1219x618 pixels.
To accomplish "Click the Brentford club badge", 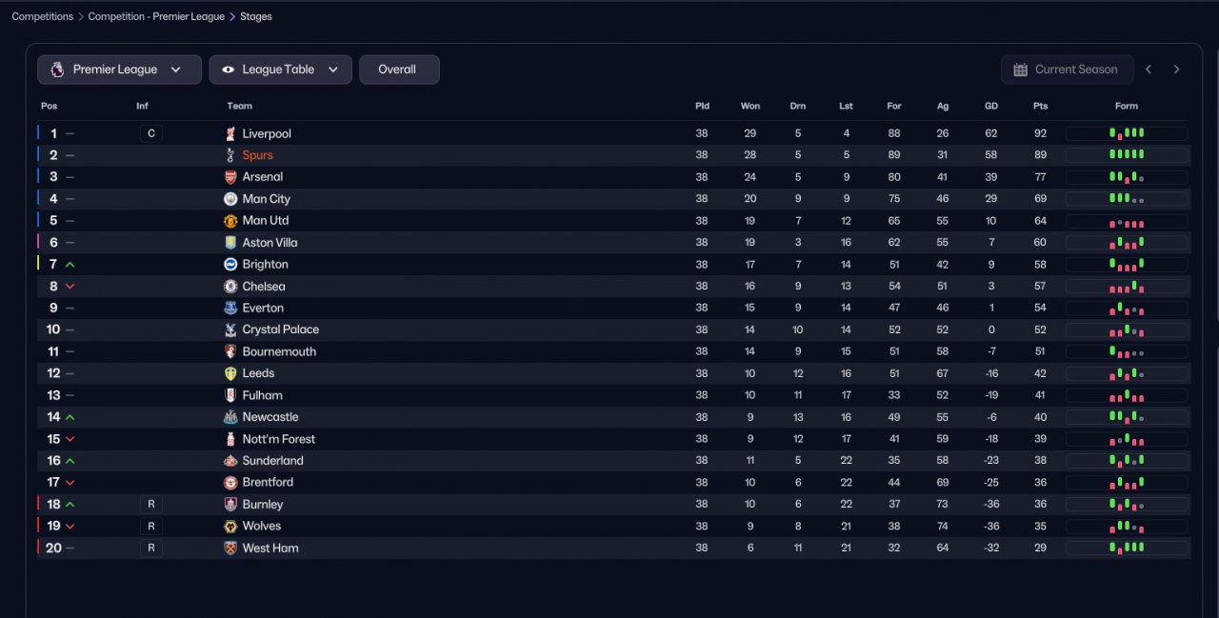I will [x=230, y=483].
